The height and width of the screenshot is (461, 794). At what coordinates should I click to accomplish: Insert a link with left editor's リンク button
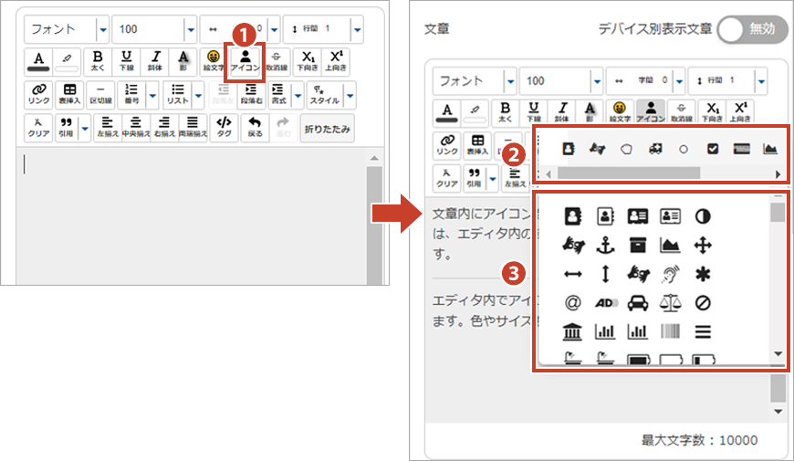coord(39,94)
